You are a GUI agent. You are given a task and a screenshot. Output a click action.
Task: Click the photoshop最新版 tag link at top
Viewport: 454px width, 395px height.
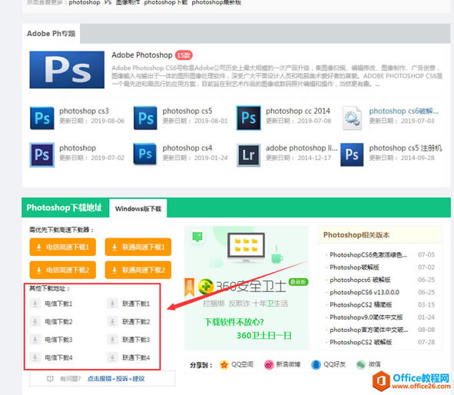217,2
